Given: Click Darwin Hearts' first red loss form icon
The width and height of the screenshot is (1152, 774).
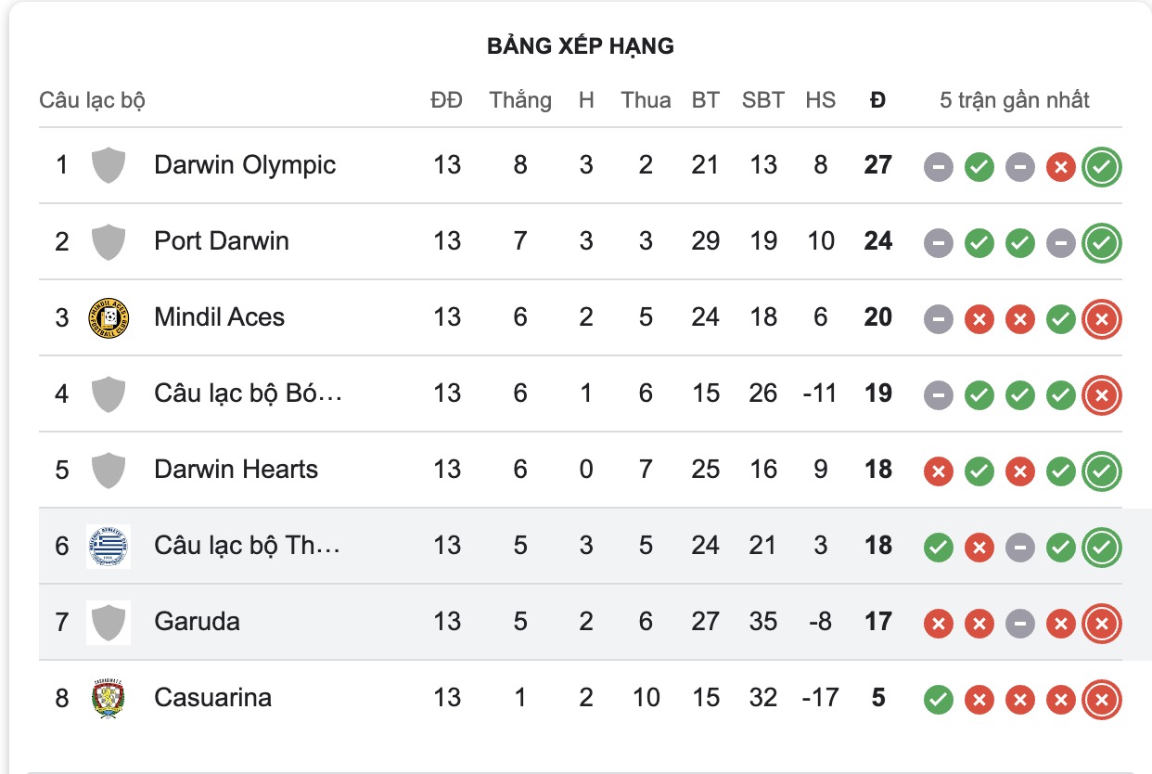Looking at the screenshot, I should click(x=939, y=471).
